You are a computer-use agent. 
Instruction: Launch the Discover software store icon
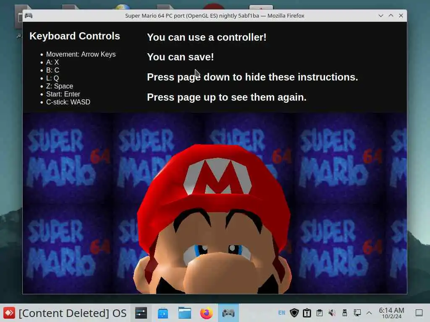click(163, 313)
